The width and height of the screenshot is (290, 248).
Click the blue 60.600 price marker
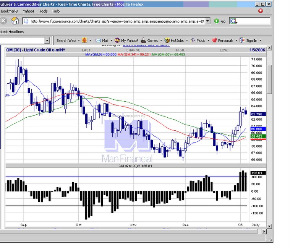[258, 129]
